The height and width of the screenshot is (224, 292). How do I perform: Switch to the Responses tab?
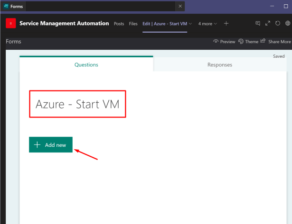coord(220,64)
